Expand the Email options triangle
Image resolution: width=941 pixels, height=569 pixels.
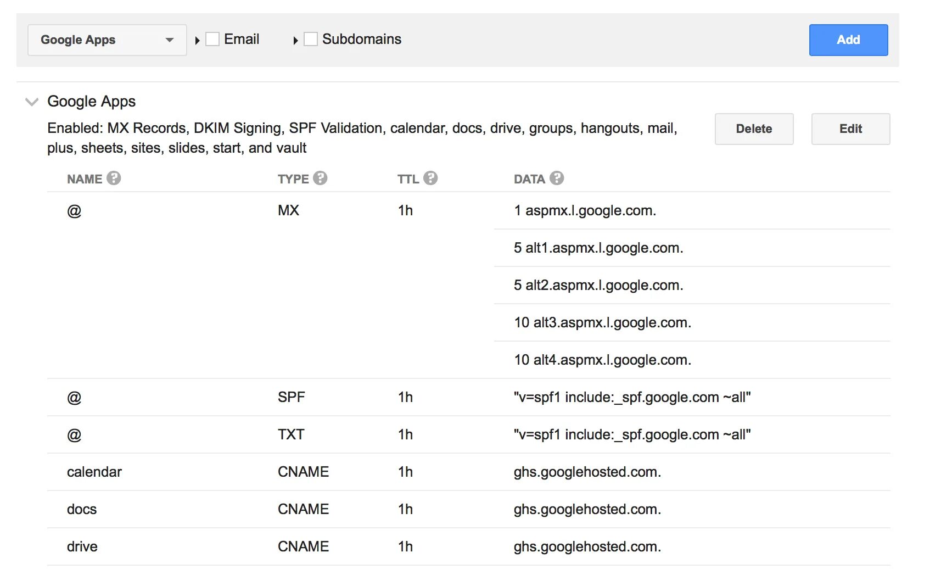[197, 40]
